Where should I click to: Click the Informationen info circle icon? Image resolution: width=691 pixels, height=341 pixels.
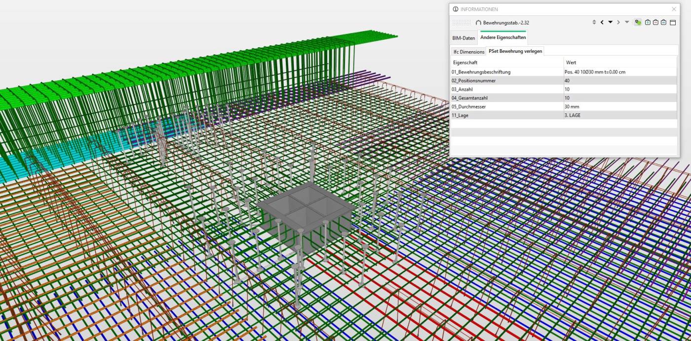click(455, 9)
